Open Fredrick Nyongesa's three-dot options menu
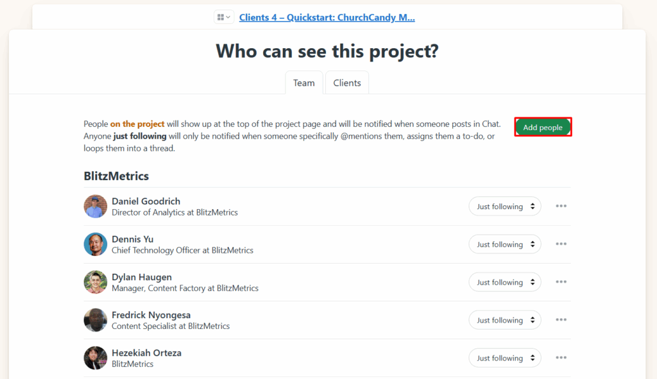657x379 pixels. pos(561,320)
